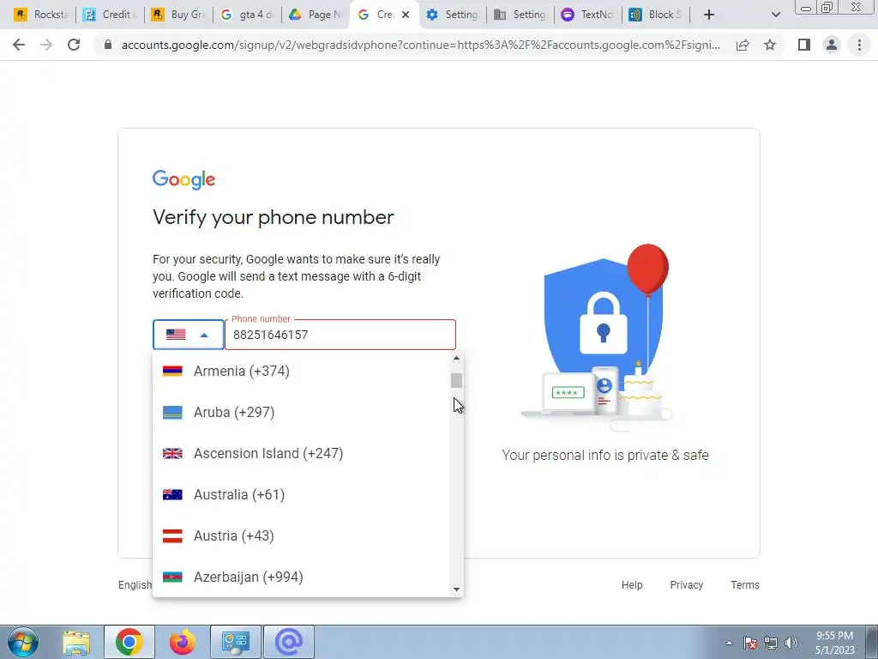The height and width of the screenshot is (659, 878).
Task: Switch to the building-icon Settings tab
Action: point(520,15)
